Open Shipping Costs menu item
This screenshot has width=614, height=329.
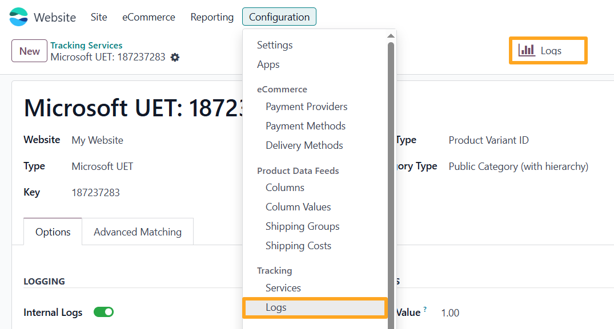[x=298, y=246]
